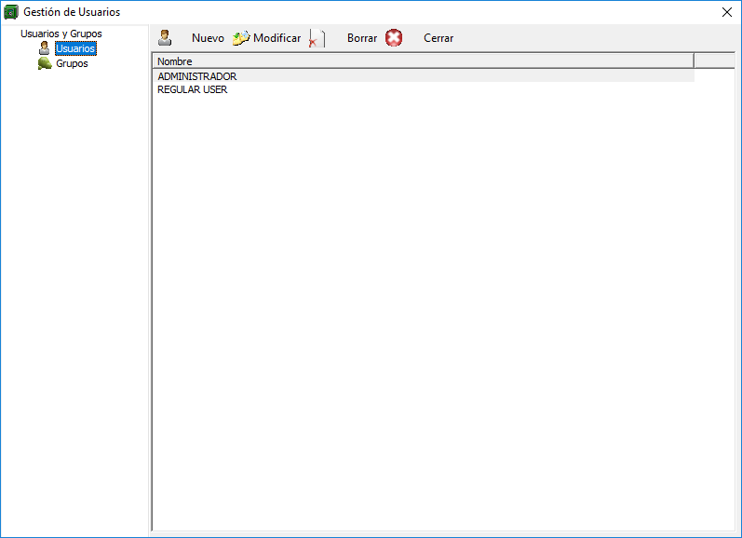Viewport: 742px width, 538px height.
Task: Click the user icon beside Nuevo
Action: pos(165,38)
